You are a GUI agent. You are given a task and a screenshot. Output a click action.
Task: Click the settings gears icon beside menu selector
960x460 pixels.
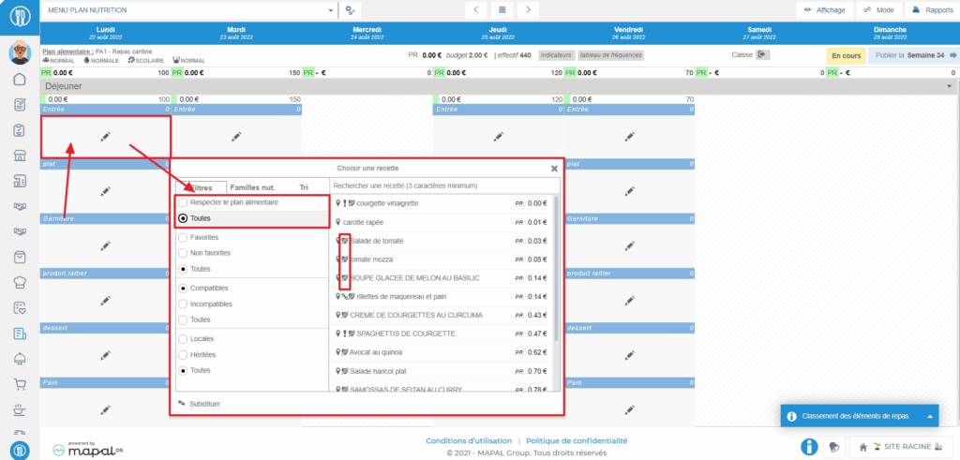pos(351,10)
